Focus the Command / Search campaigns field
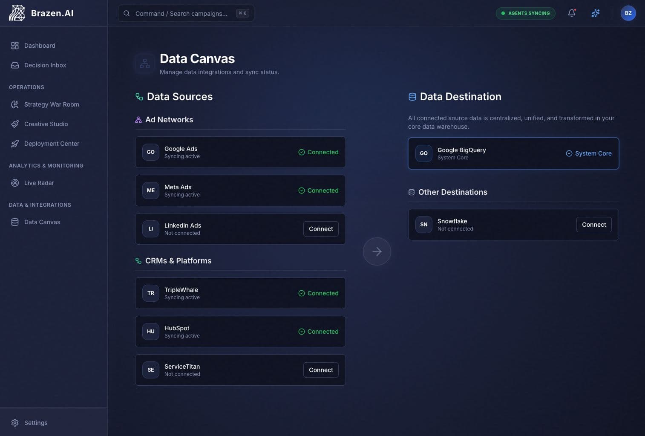The width and height of the screenshot is (645, 436). pos(186,13)
